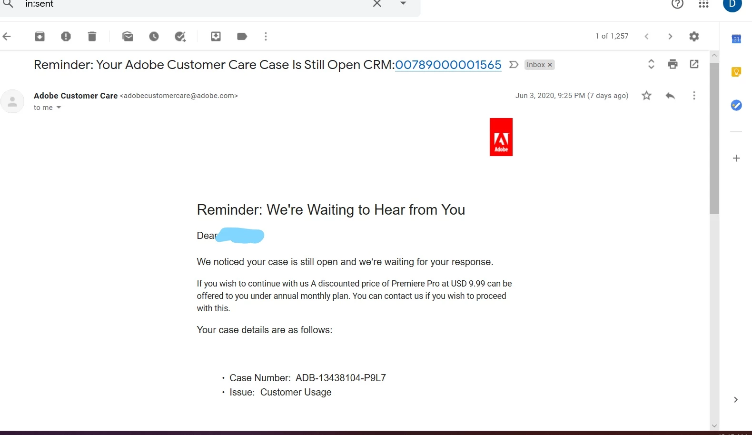Get add-ons with plus icon

[x=736, y=158]
